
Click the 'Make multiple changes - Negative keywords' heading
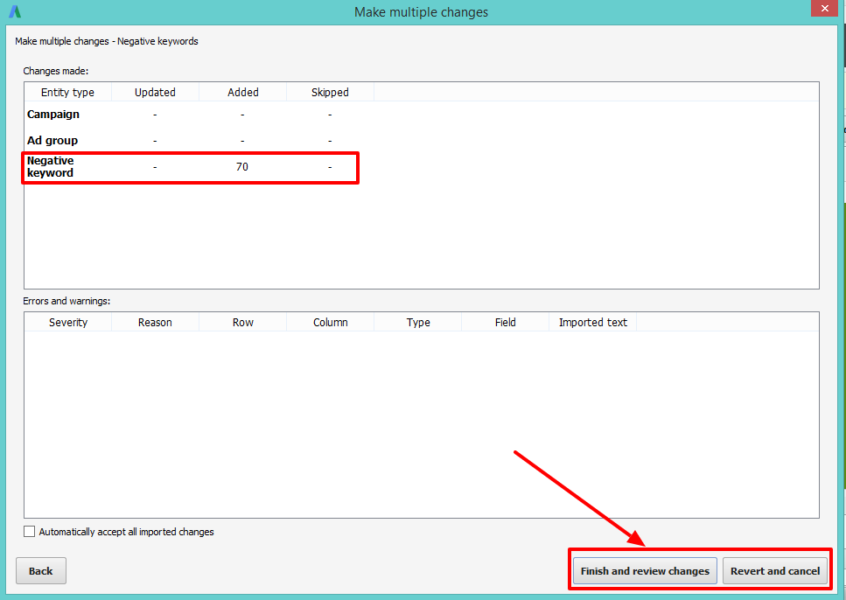[x=106, y=41]
